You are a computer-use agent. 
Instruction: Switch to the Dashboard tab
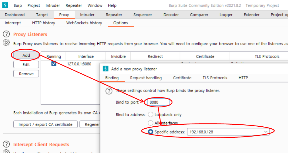tap(15, 15)
